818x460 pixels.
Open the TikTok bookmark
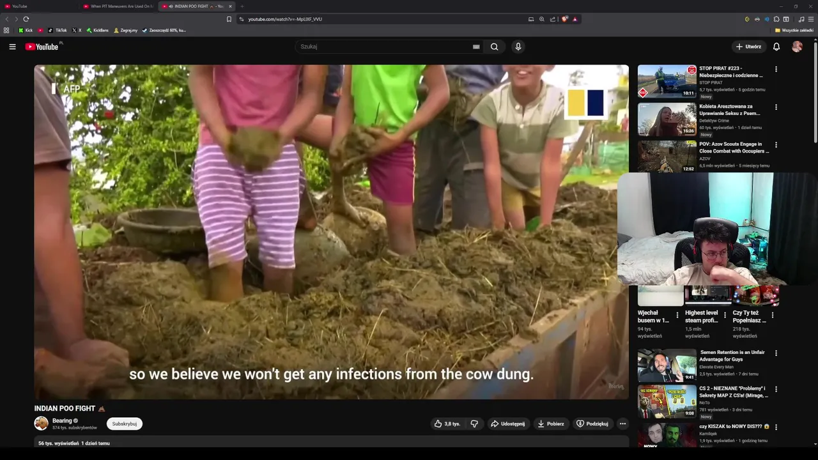[58, 30]
